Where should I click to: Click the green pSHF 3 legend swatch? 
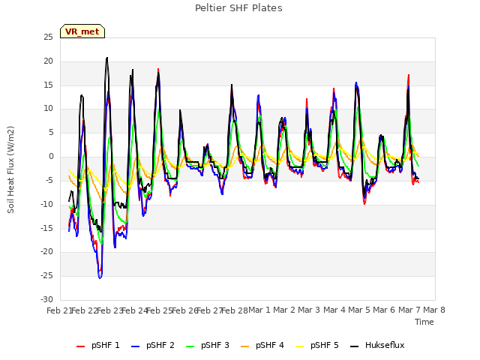[190, 346]
